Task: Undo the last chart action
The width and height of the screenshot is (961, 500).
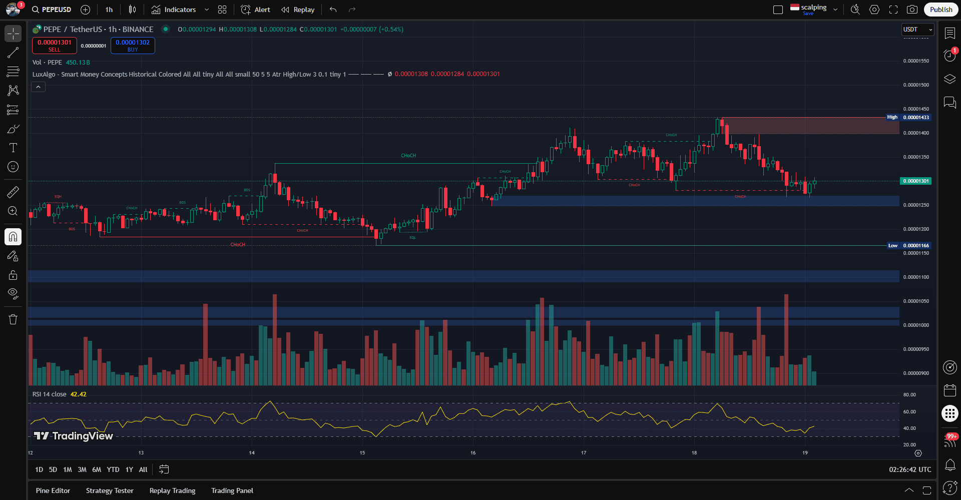Action: [x=333, y=10]
